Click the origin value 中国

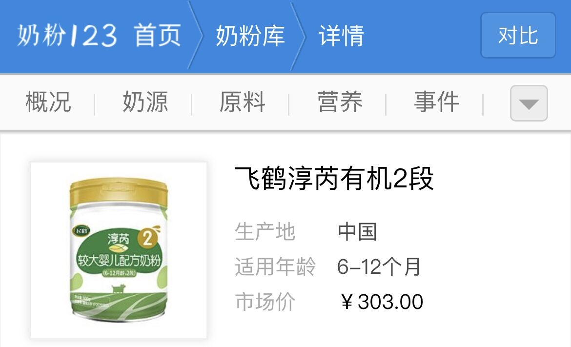click(x=357, y=231)
